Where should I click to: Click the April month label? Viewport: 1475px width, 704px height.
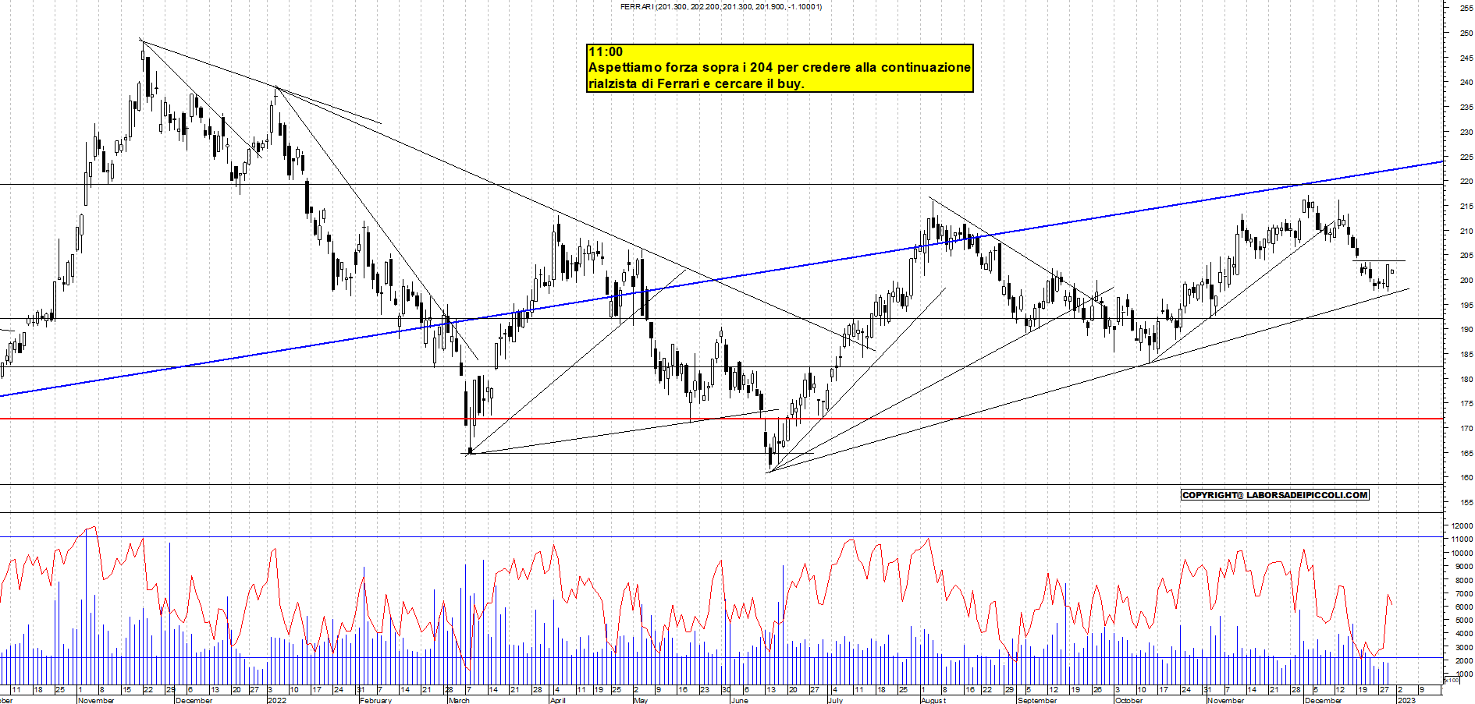[x=558, y=700]
